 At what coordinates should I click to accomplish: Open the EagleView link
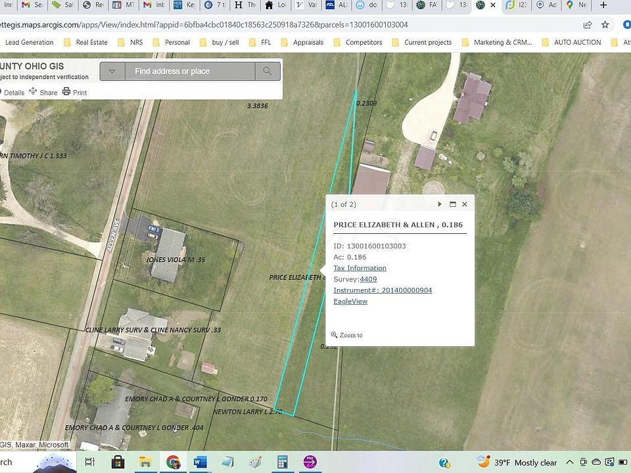[x=350, y=302]
